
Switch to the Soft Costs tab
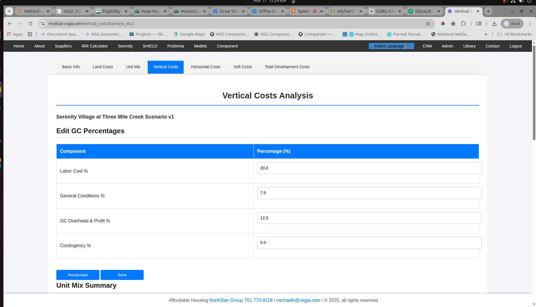[242, 67]
